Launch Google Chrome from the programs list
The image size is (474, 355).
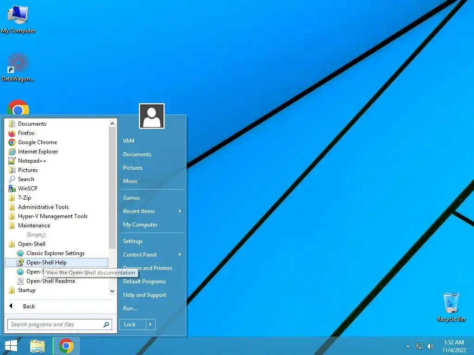pyautogui.click(x=57, y=142)
